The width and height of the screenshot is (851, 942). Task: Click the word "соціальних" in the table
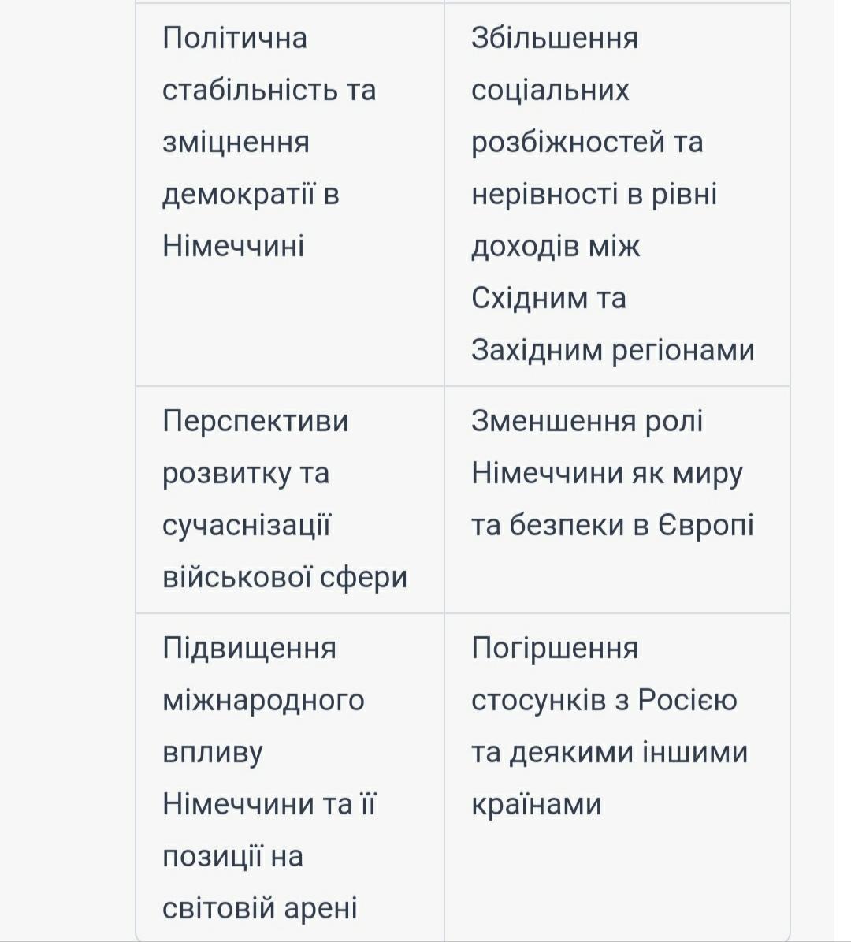tap(550, 90)
